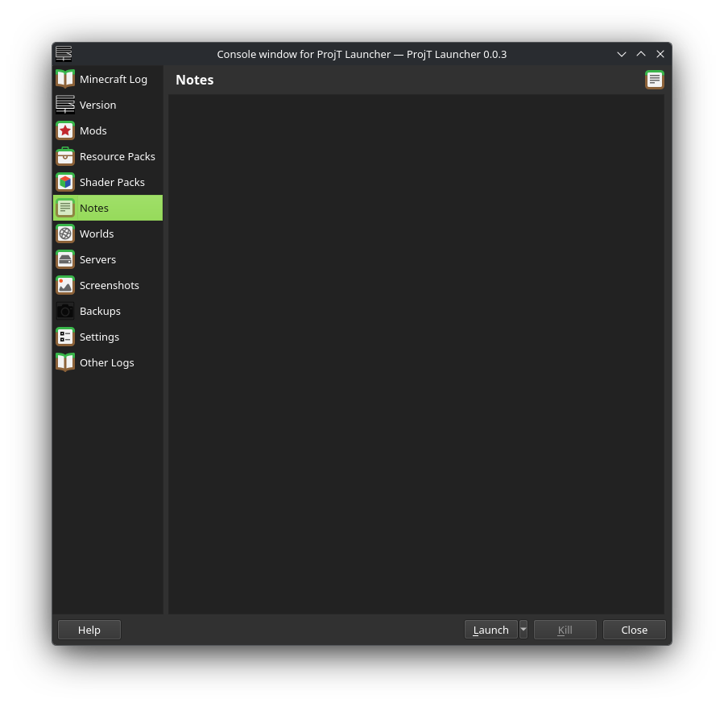Image resolution: width=724 pixels, height=707 pixels.
Task: Click the Resource Packs icon
Action: 64,156
